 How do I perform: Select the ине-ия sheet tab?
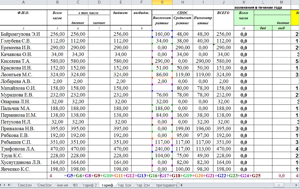click(x=62, y=185)
